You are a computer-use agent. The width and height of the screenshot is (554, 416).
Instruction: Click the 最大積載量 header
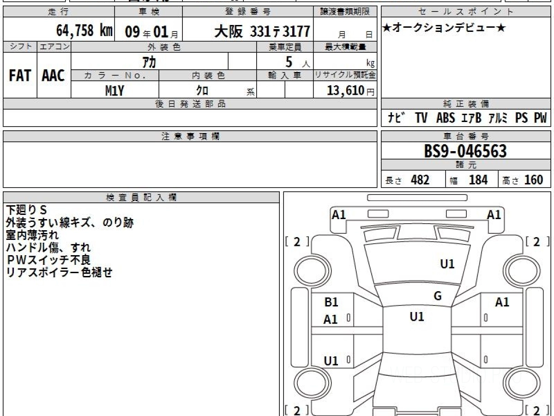345,47
